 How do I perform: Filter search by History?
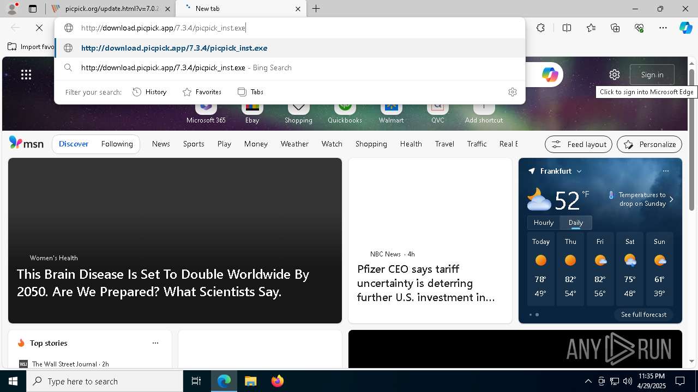coord(149,92)
